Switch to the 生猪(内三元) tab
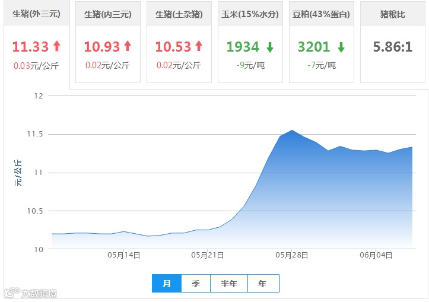 (x=108, y=42)
